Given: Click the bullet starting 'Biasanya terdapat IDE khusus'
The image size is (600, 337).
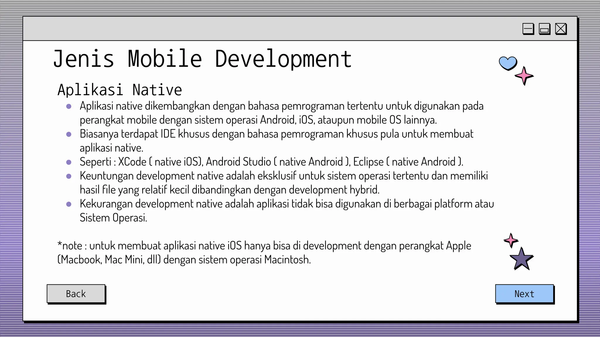Looking at the screenshot, I should click(277, 141).
